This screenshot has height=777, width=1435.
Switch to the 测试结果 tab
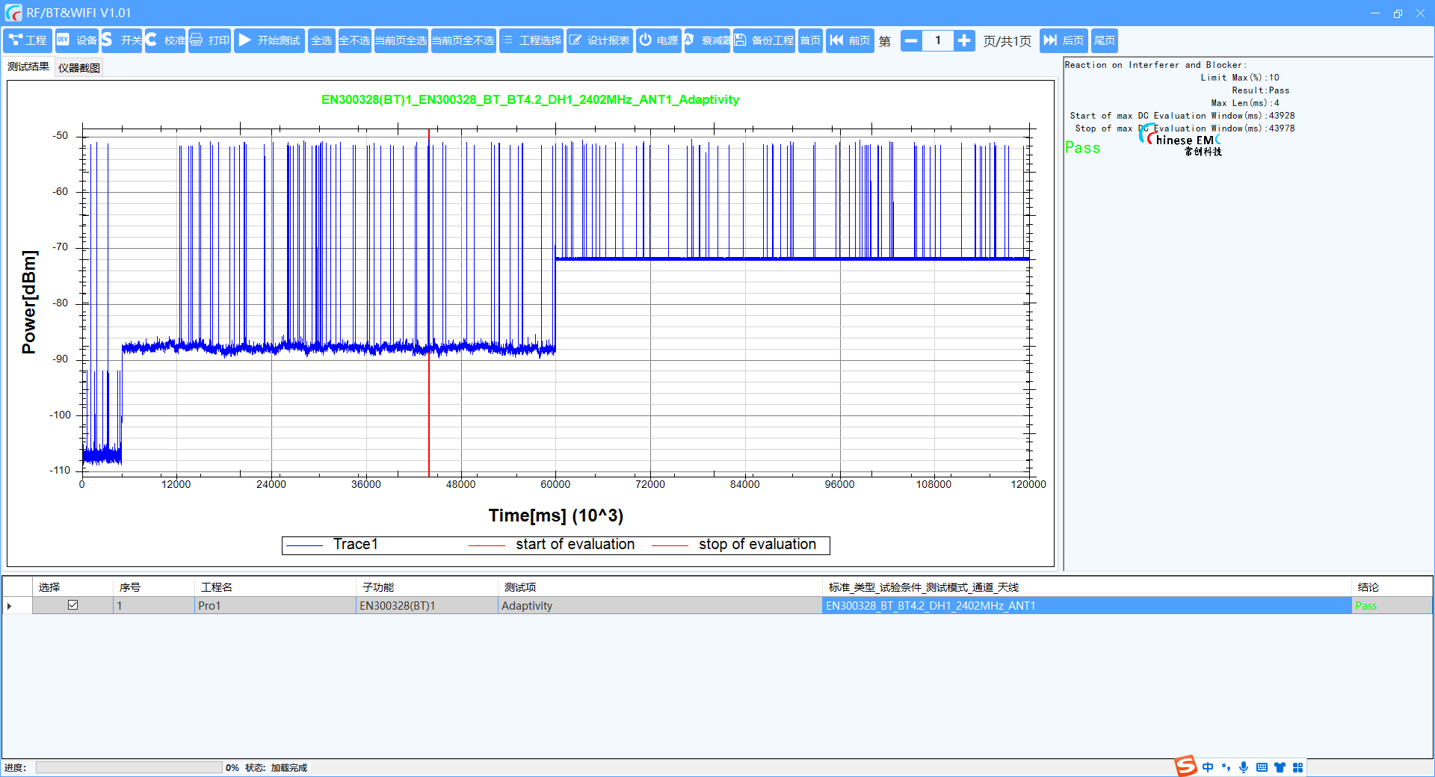pyautogui.click(x=28, y=66)
